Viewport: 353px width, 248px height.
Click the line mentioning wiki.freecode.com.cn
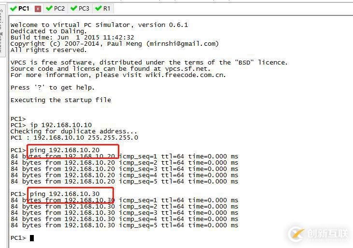[118, 75]
